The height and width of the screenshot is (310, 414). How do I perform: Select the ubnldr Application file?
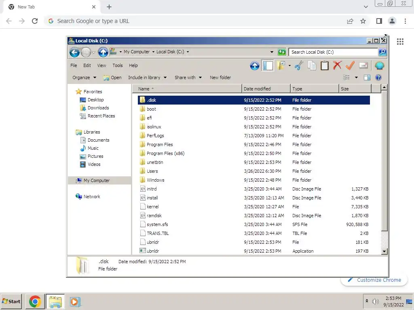[254, 251]
